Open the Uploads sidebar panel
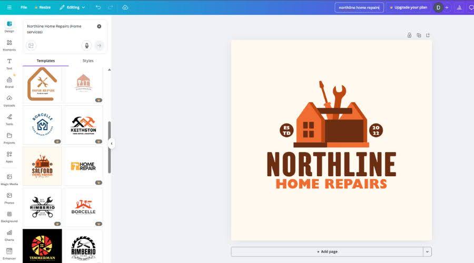This screenshot has height=263, width=474. click(9, 101)
